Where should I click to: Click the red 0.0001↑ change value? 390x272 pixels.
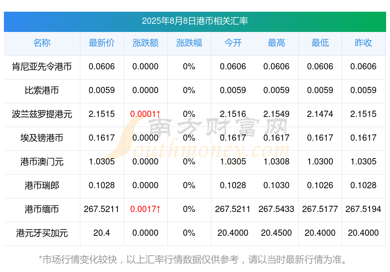[x=145, y=114]
